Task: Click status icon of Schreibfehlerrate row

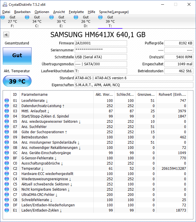Action: coord(7,200)
